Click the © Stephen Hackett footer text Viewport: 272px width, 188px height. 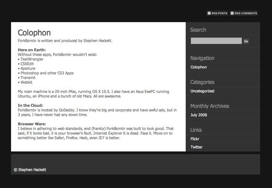pos(30,170)
